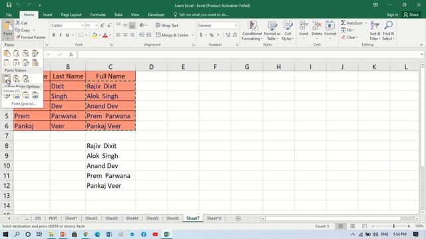Click the Insert Function fx button

pyautogui.click(x=71, y=54)
